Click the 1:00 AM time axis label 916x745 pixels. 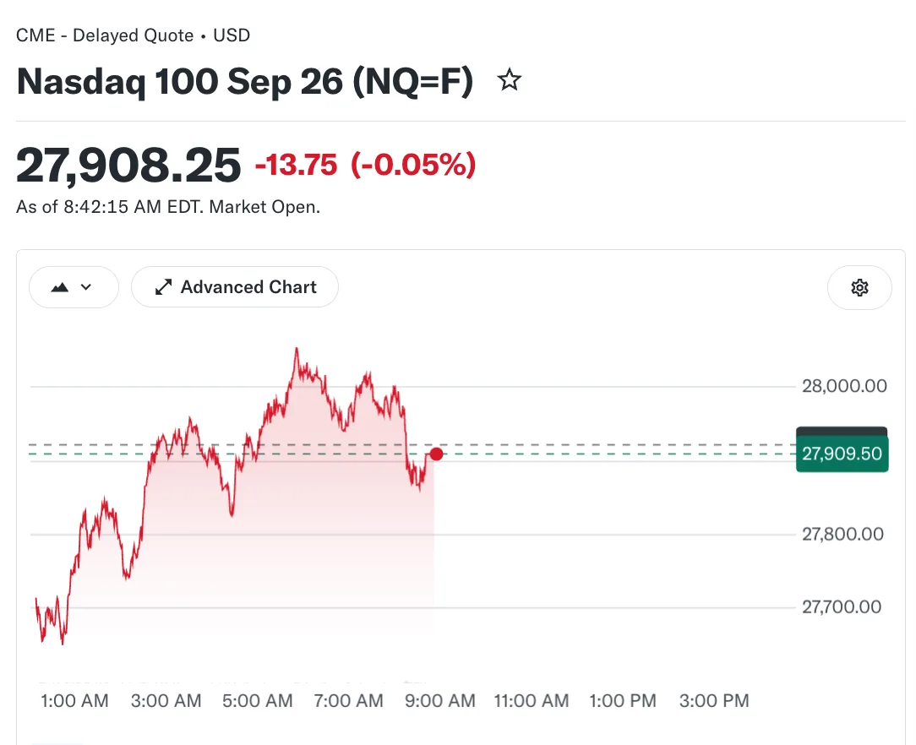coord(74,700)
